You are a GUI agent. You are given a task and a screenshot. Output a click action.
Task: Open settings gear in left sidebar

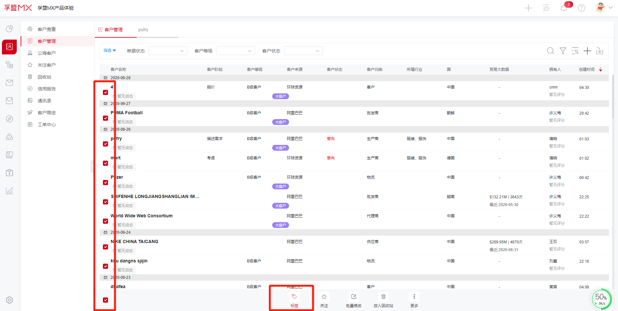[x=9, y=300]
